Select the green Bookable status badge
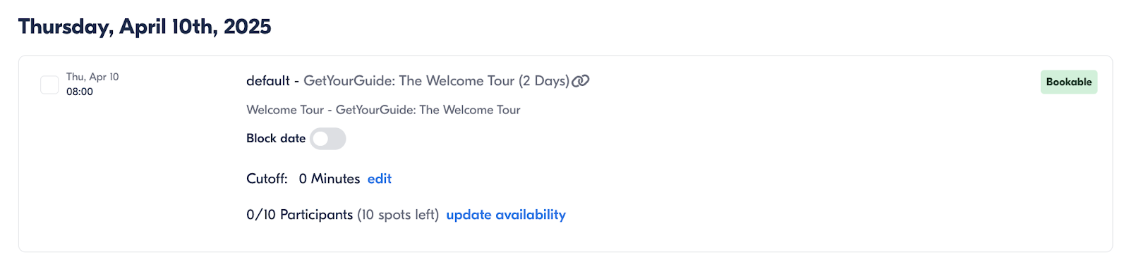1129x262 pixels. click(x=1069, y=82)
